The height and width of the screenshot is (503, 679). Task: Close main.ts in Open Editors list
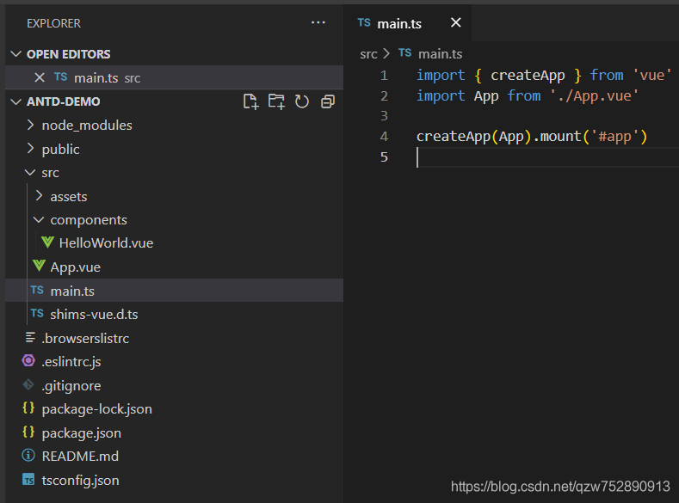[x=39, y=77]
